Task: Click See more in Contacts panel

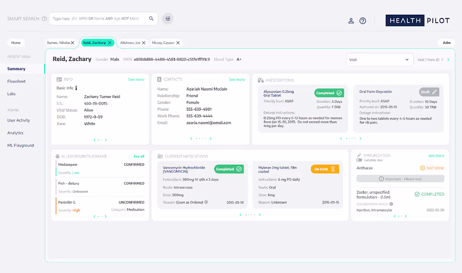Action: coord(236,79)
